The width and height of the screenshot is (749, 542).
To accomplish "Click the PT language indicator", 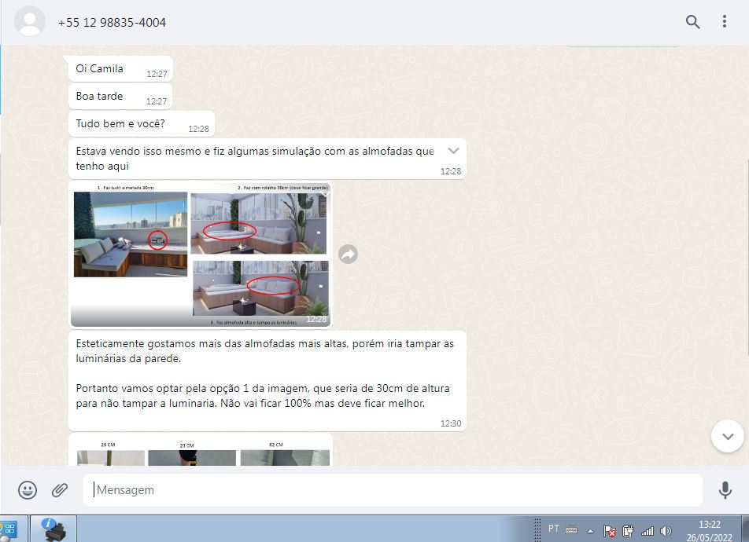I will (x=554, y=528).
